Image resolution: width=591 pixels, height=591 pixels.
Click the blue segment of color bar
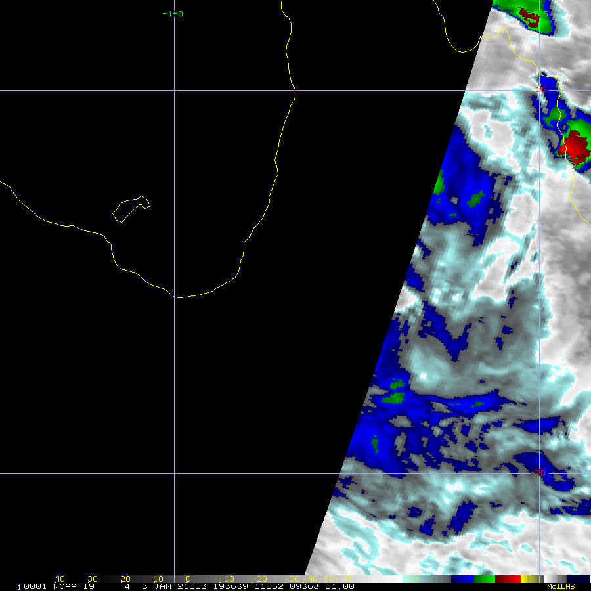click(x=462, y=579)
